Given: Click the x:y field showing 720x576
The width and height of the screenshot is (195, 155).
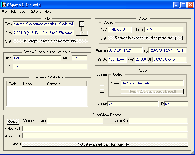Looking at the screenshot, I should tap(168, 50).
